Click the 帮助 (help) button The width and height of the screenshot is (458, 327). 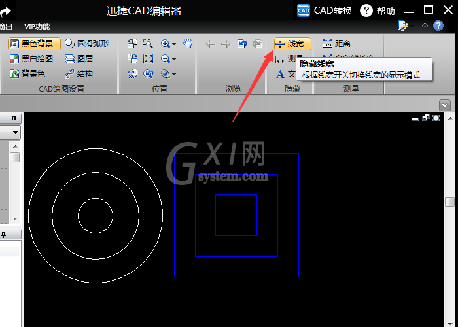coord(378,11)
